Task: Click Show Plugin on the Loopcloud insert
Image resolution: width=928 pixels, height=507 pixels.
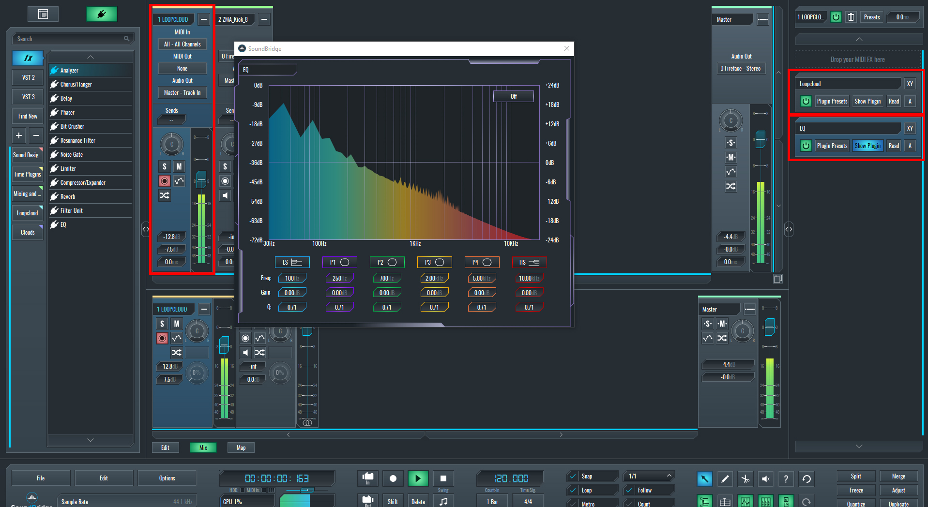Action: tap(867, 101)
